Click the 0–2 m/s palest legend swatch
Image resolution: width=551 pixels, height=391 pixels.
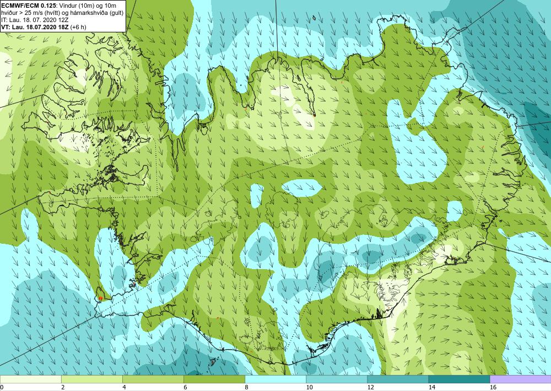pyautogui.click(x=30, y=379)
